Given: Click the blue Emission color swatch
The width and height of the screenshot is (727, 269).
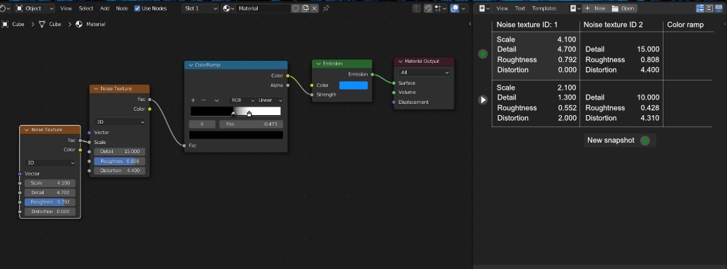Looking at the screenshot, I should coord(354,85).
